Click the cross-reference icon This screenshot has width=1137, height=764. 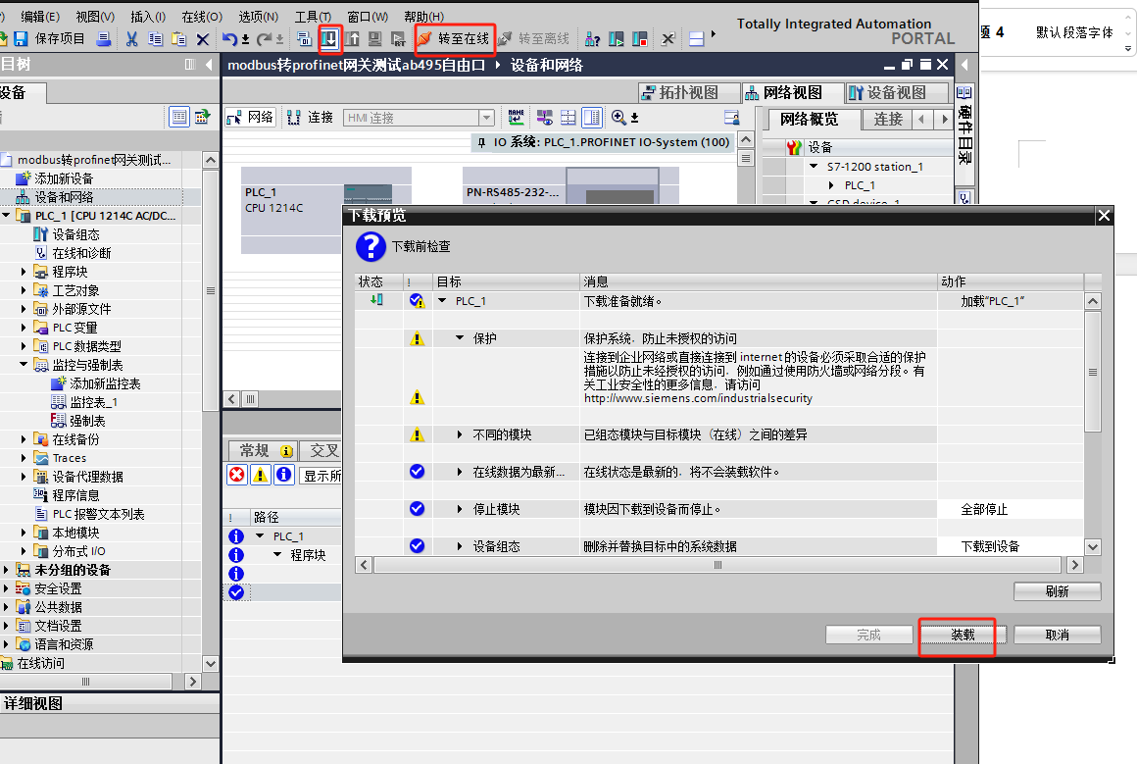pos(667,38)
